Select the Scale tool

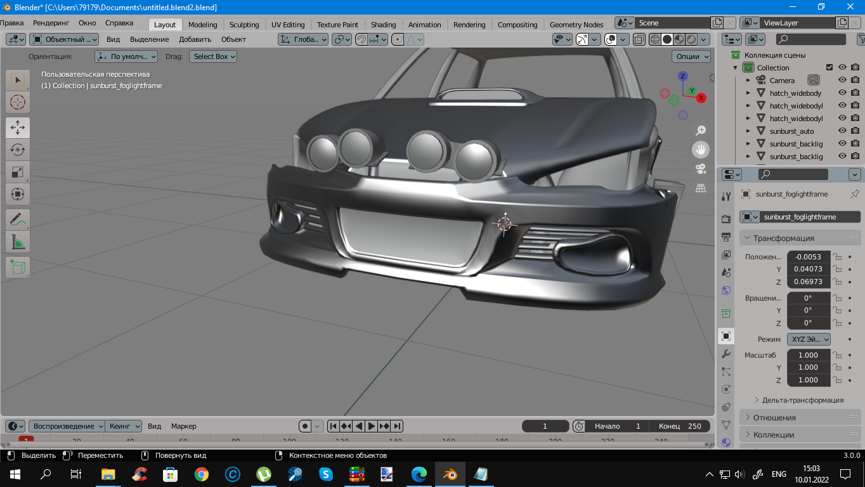18,172
